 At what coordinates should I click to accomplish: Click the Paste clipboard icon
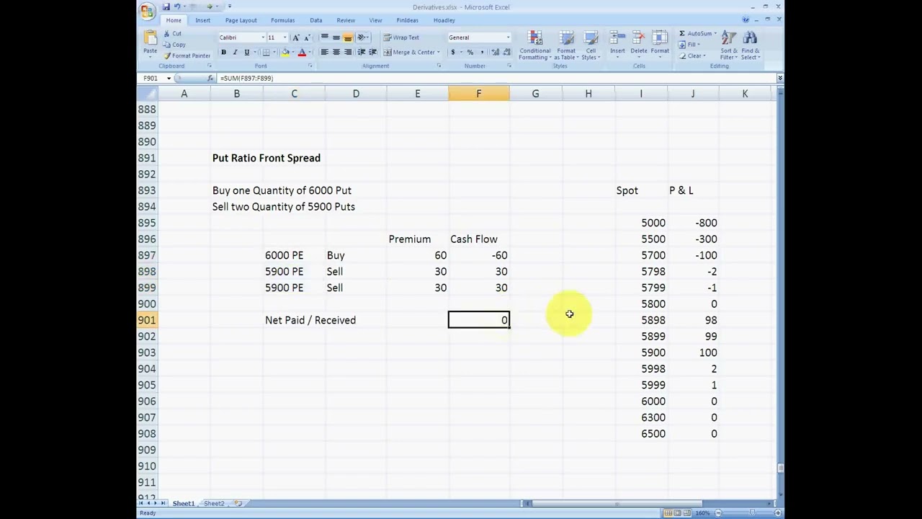tap(150, 37)
